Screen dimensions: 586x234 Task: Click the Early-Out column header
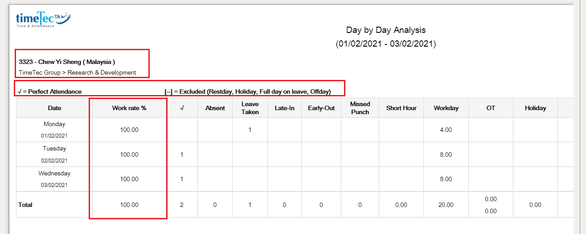(x=321, y=108)
